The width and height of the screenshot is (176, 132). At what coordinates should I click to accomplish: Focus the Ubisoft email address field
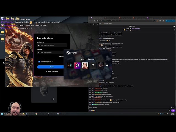(x=52, y=45)
